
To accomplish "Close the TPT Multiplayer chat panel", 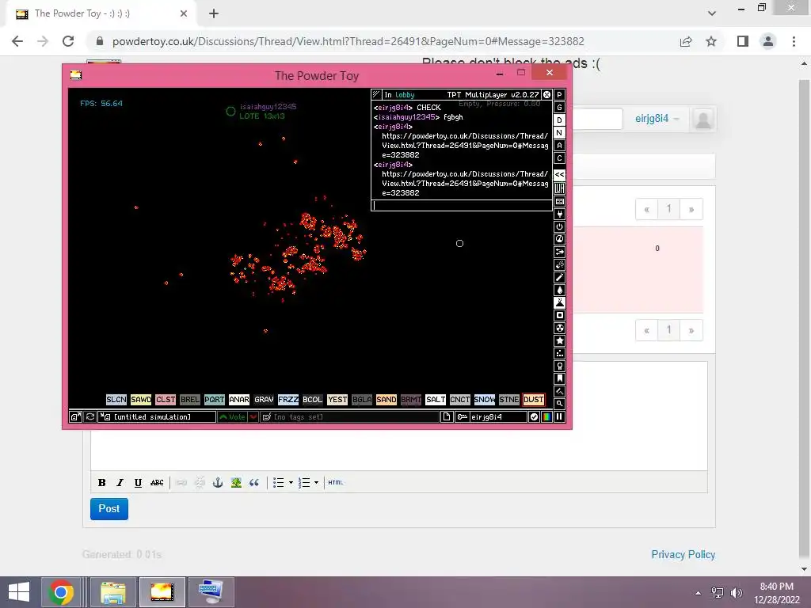I will click(x=546, y=95).
